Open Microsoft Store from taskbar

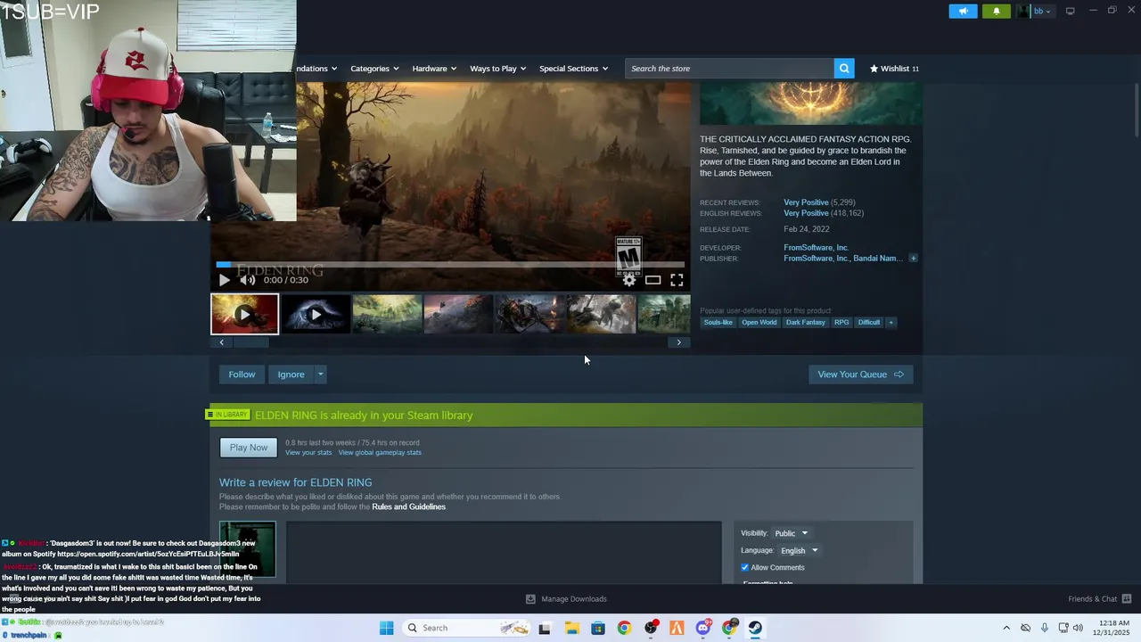click(597, 628)
